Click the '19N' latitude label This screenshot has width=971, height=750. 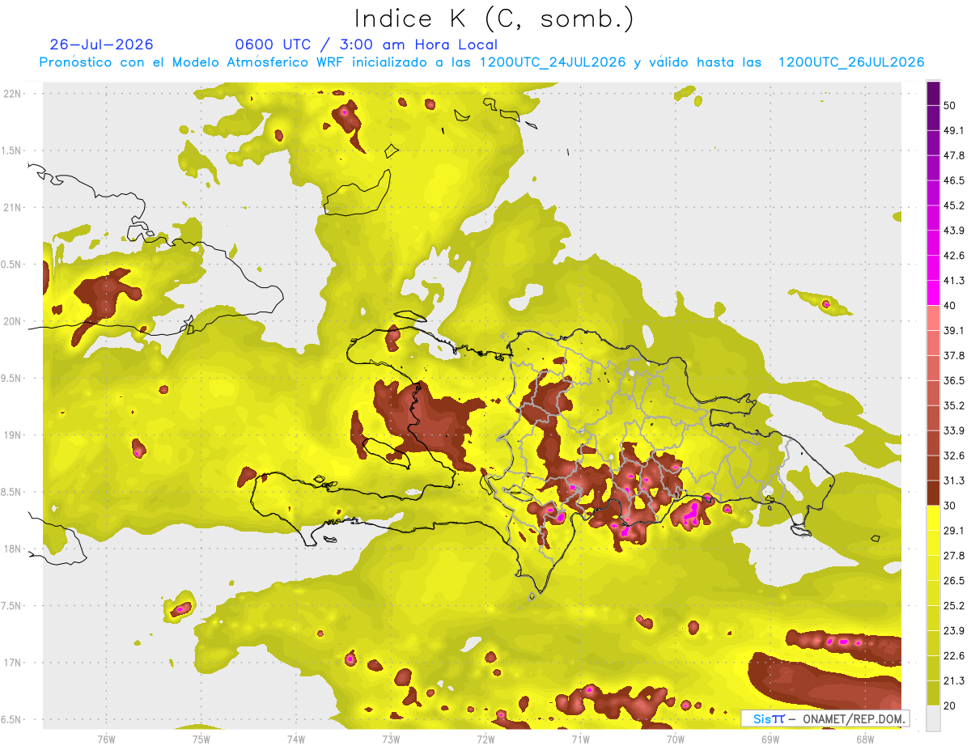click(x=11, y=435)
